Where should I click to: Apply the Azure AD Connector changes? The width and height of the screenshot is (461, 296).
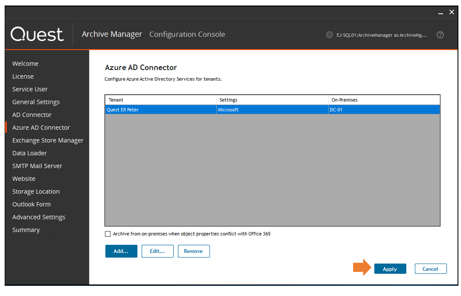(x=390, y=269)
